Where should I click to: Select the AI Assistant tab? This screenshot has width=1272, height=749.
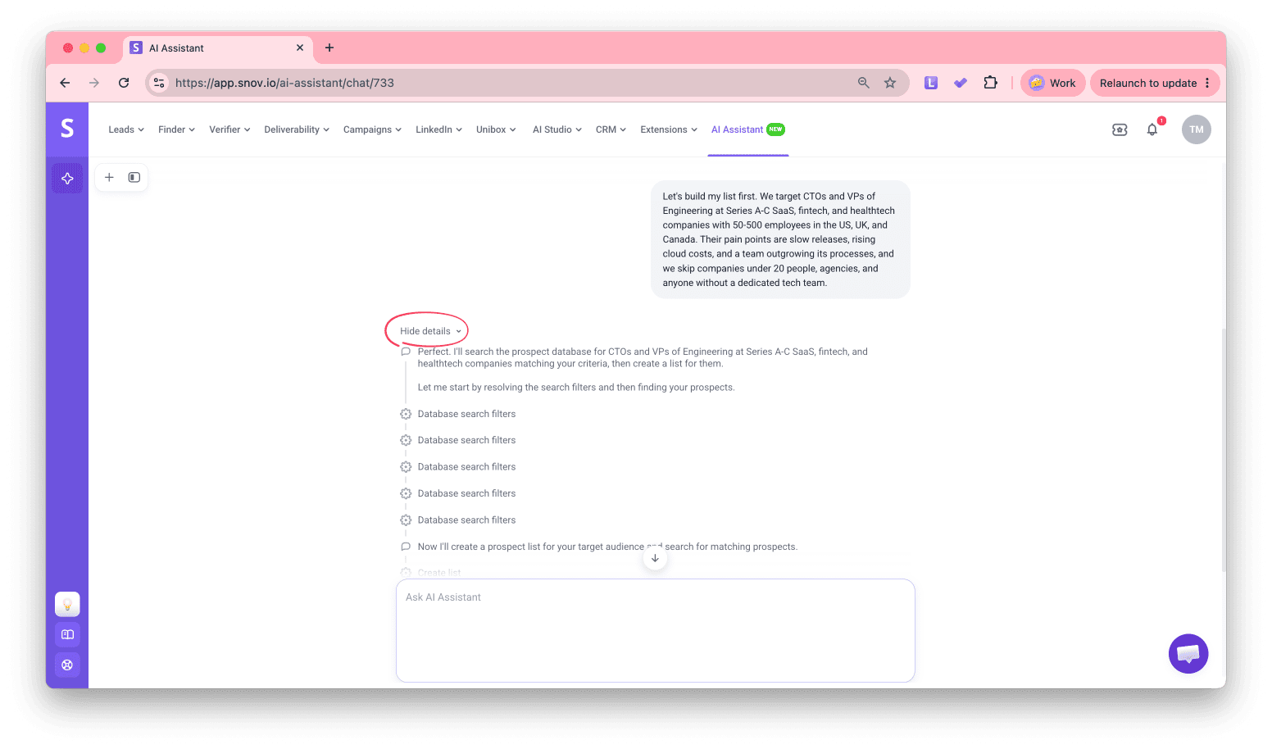pyautogui.click(x=747, y=129)
